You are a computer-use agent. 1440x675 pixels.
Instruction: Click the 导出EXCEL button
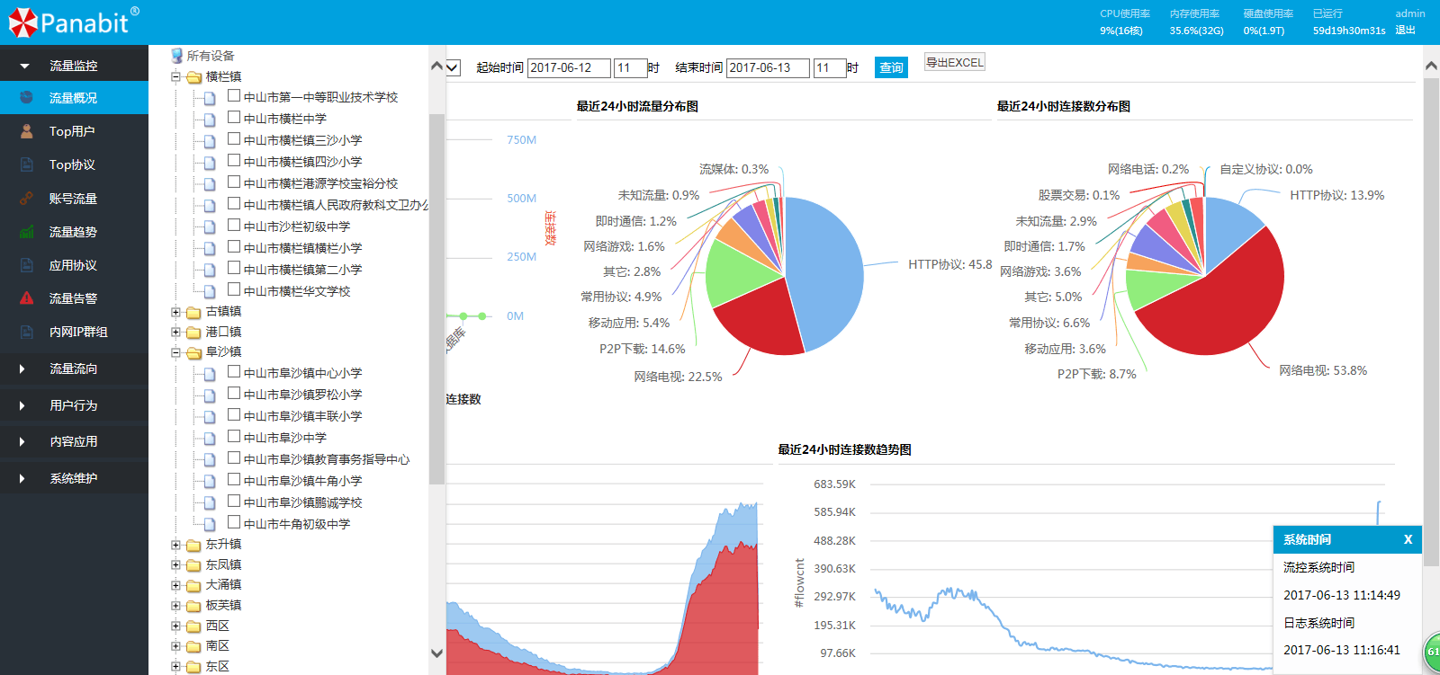955,62
